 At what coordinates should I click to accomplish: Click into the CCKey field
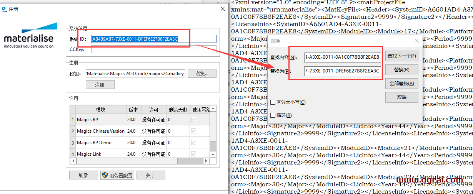tap(154, 49)
